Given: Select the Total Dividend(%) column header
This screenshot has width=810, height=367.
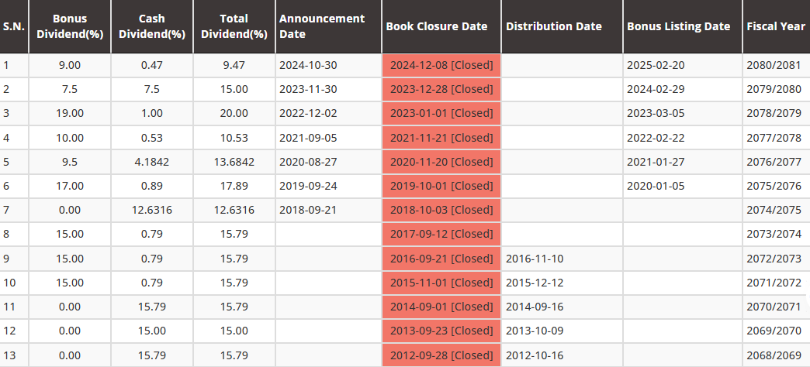Looking at the screenshot, I should tap(234, 26).
